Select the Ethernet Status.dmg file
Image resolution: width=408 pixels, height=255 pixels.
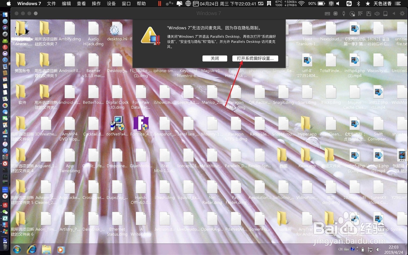pos(117,224)
